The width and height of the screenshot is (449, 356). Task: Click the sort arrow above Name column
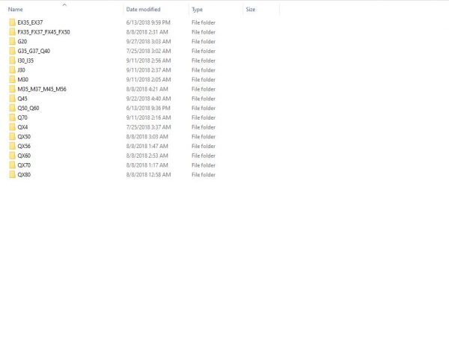(64, 4)
